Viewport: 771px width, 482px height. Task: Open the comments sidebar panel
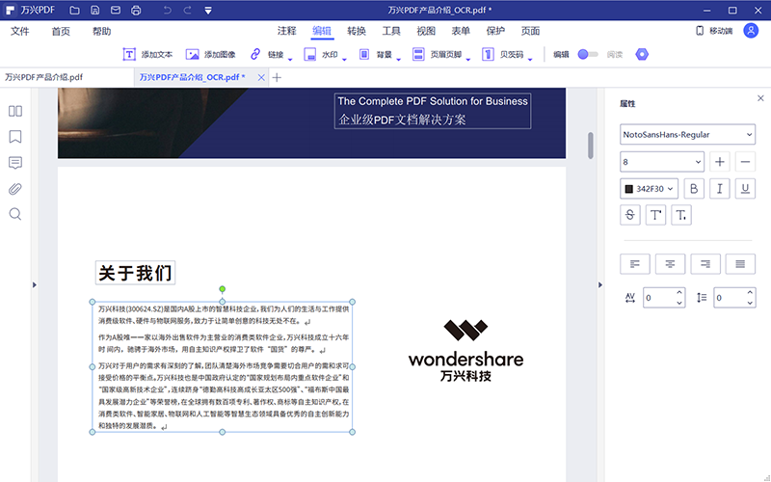click(15, 163)
